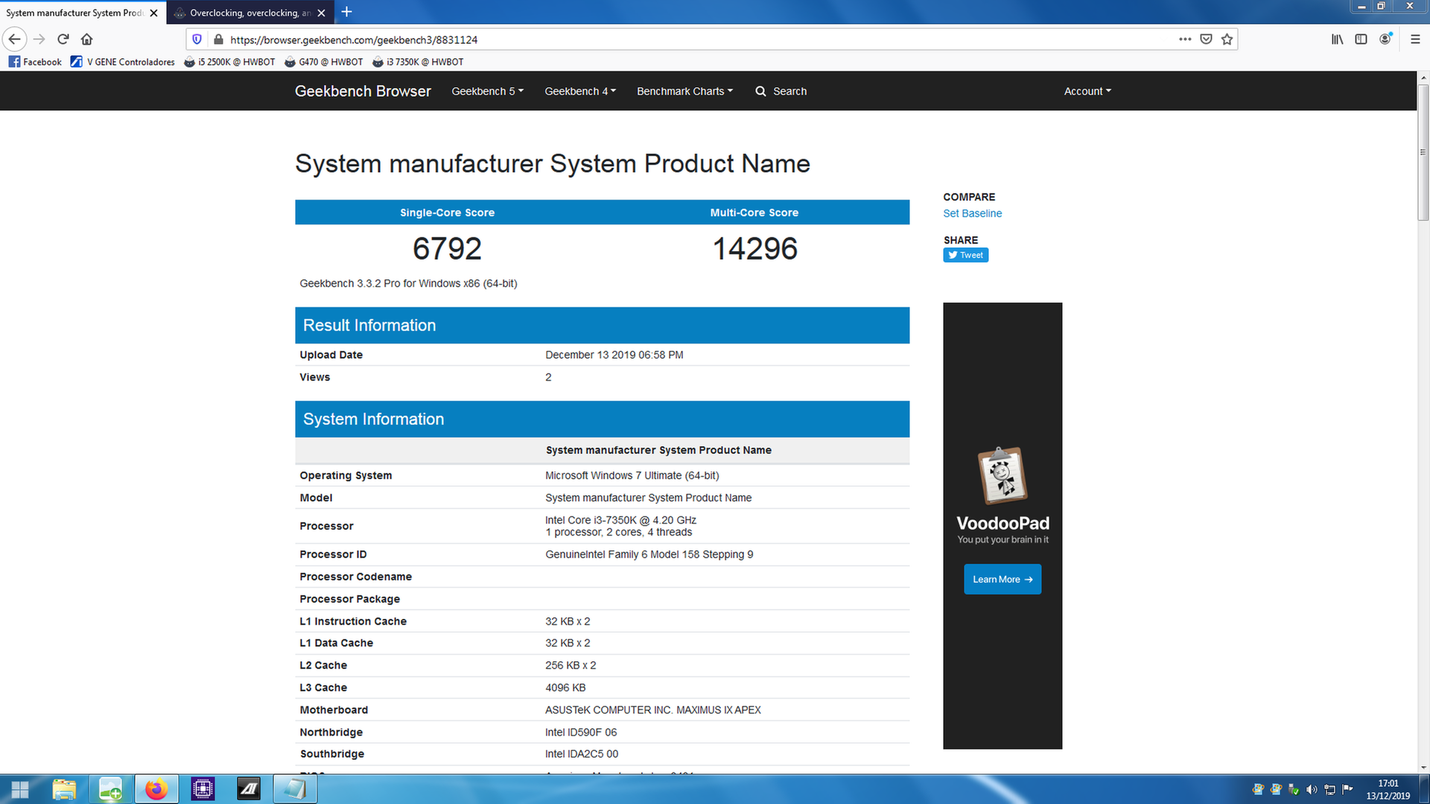Viewport: 1430px width, 804px height.
Task: Click the taskbar icon left of Firefox
Action: point(110,789)
